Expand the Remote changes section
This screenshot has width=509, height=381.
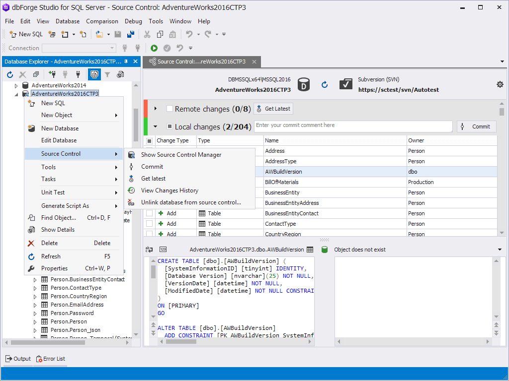(156, 109)
